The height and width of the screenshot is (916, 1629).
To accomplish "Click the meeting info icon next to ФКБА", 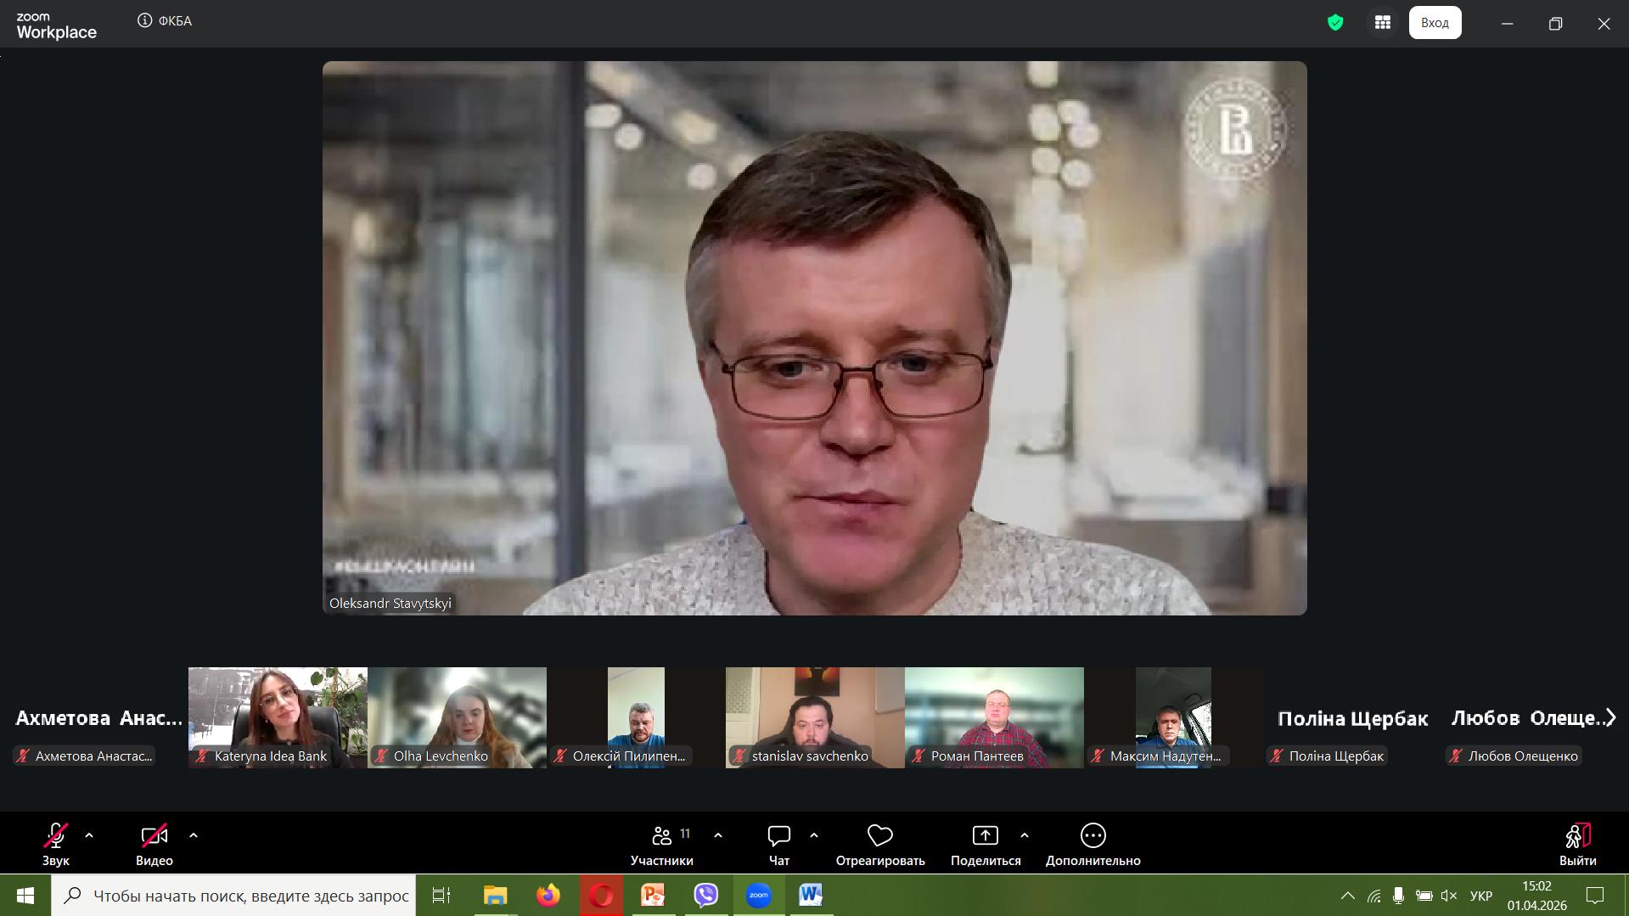I will [145, 21].
